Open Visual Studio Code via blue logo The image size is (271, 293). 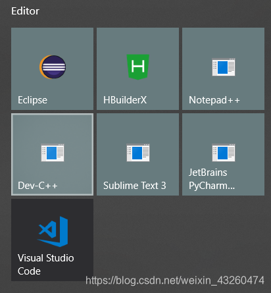53,232
